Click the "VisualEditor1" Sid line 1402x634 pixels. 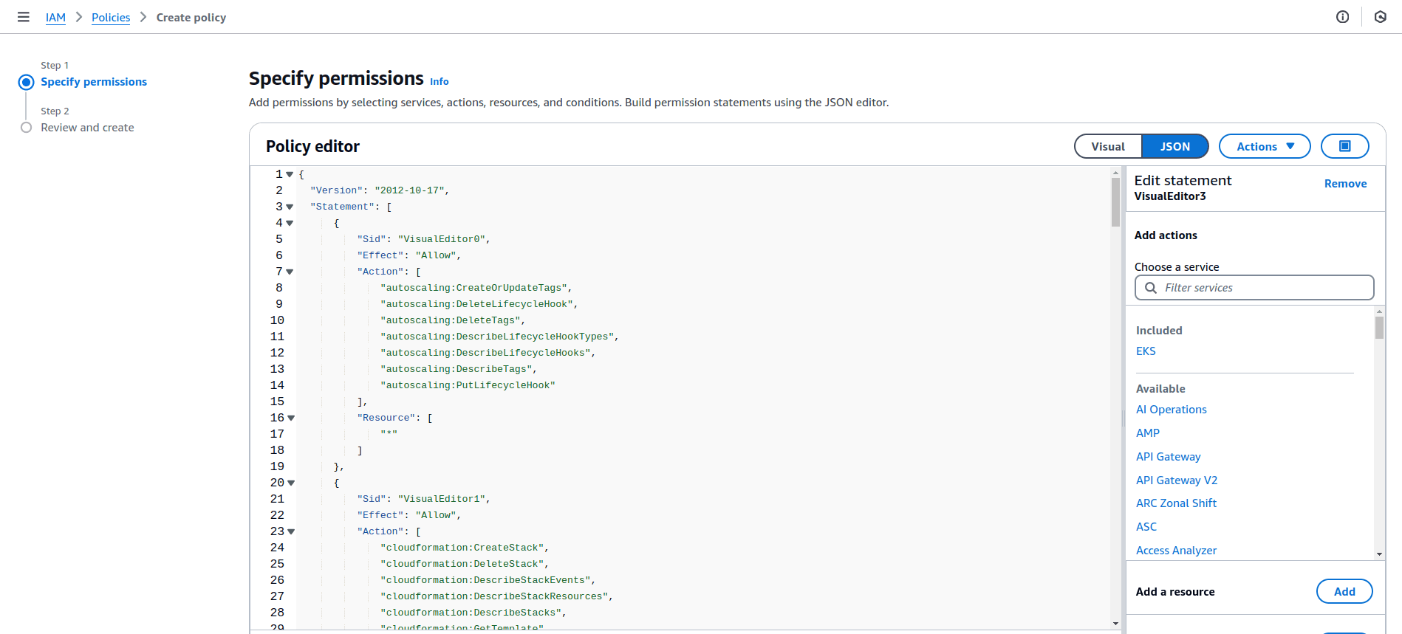(423, 500)
